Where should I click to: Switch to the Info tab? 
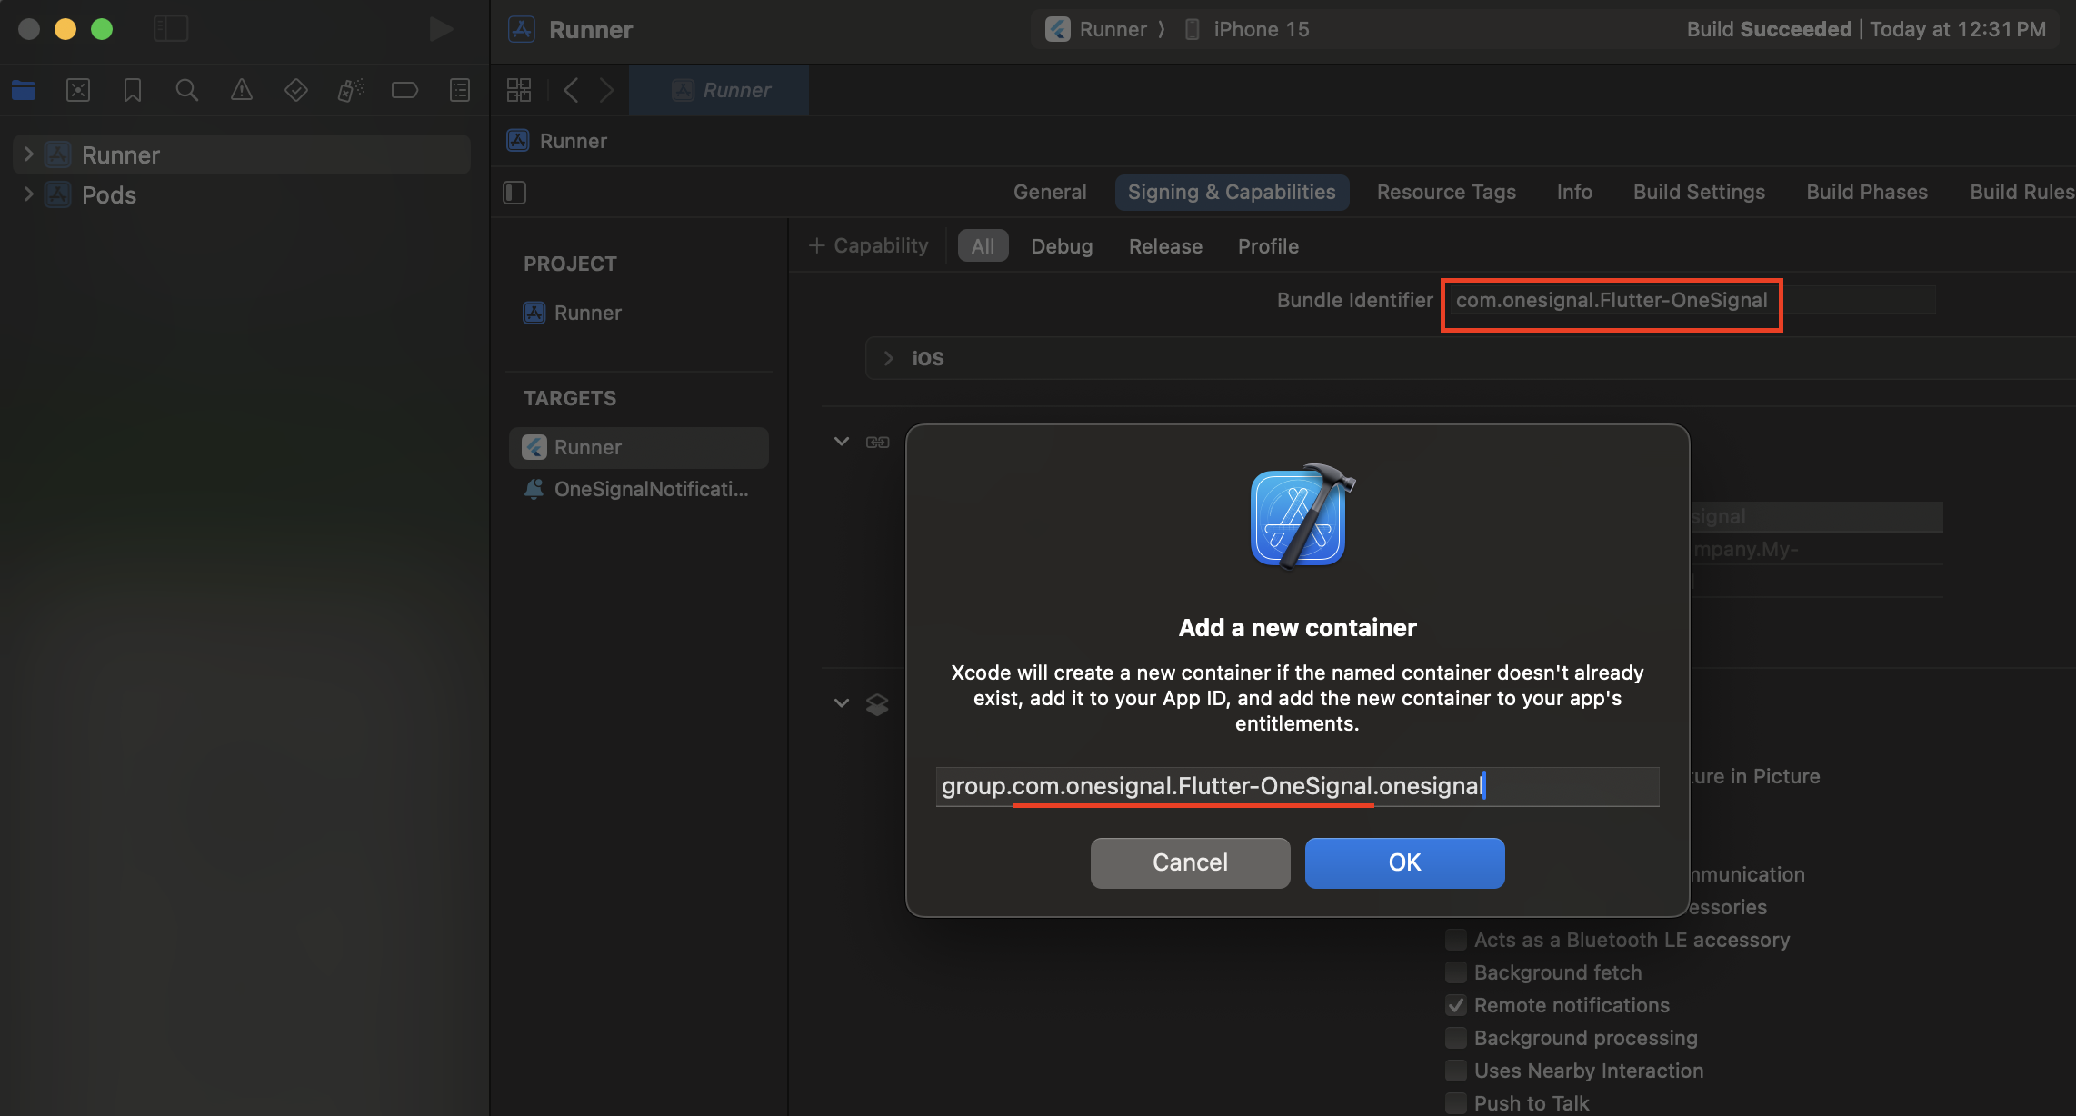tap(1574, 192)
